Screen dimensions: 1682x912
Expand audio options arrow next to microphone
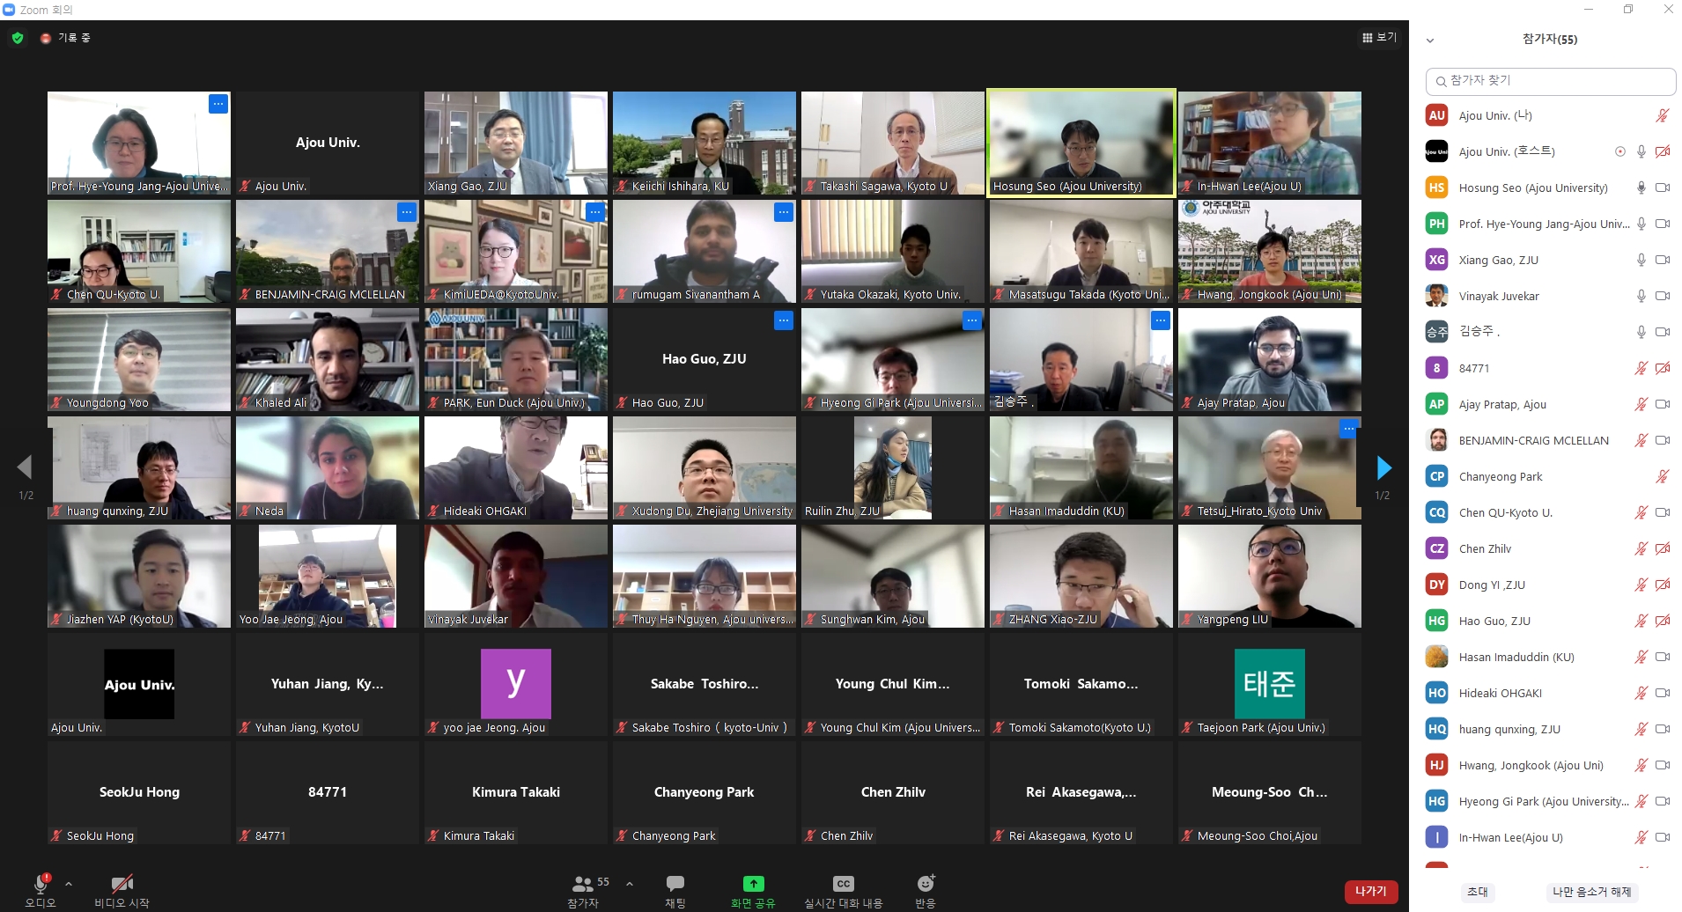pos(69,884)
